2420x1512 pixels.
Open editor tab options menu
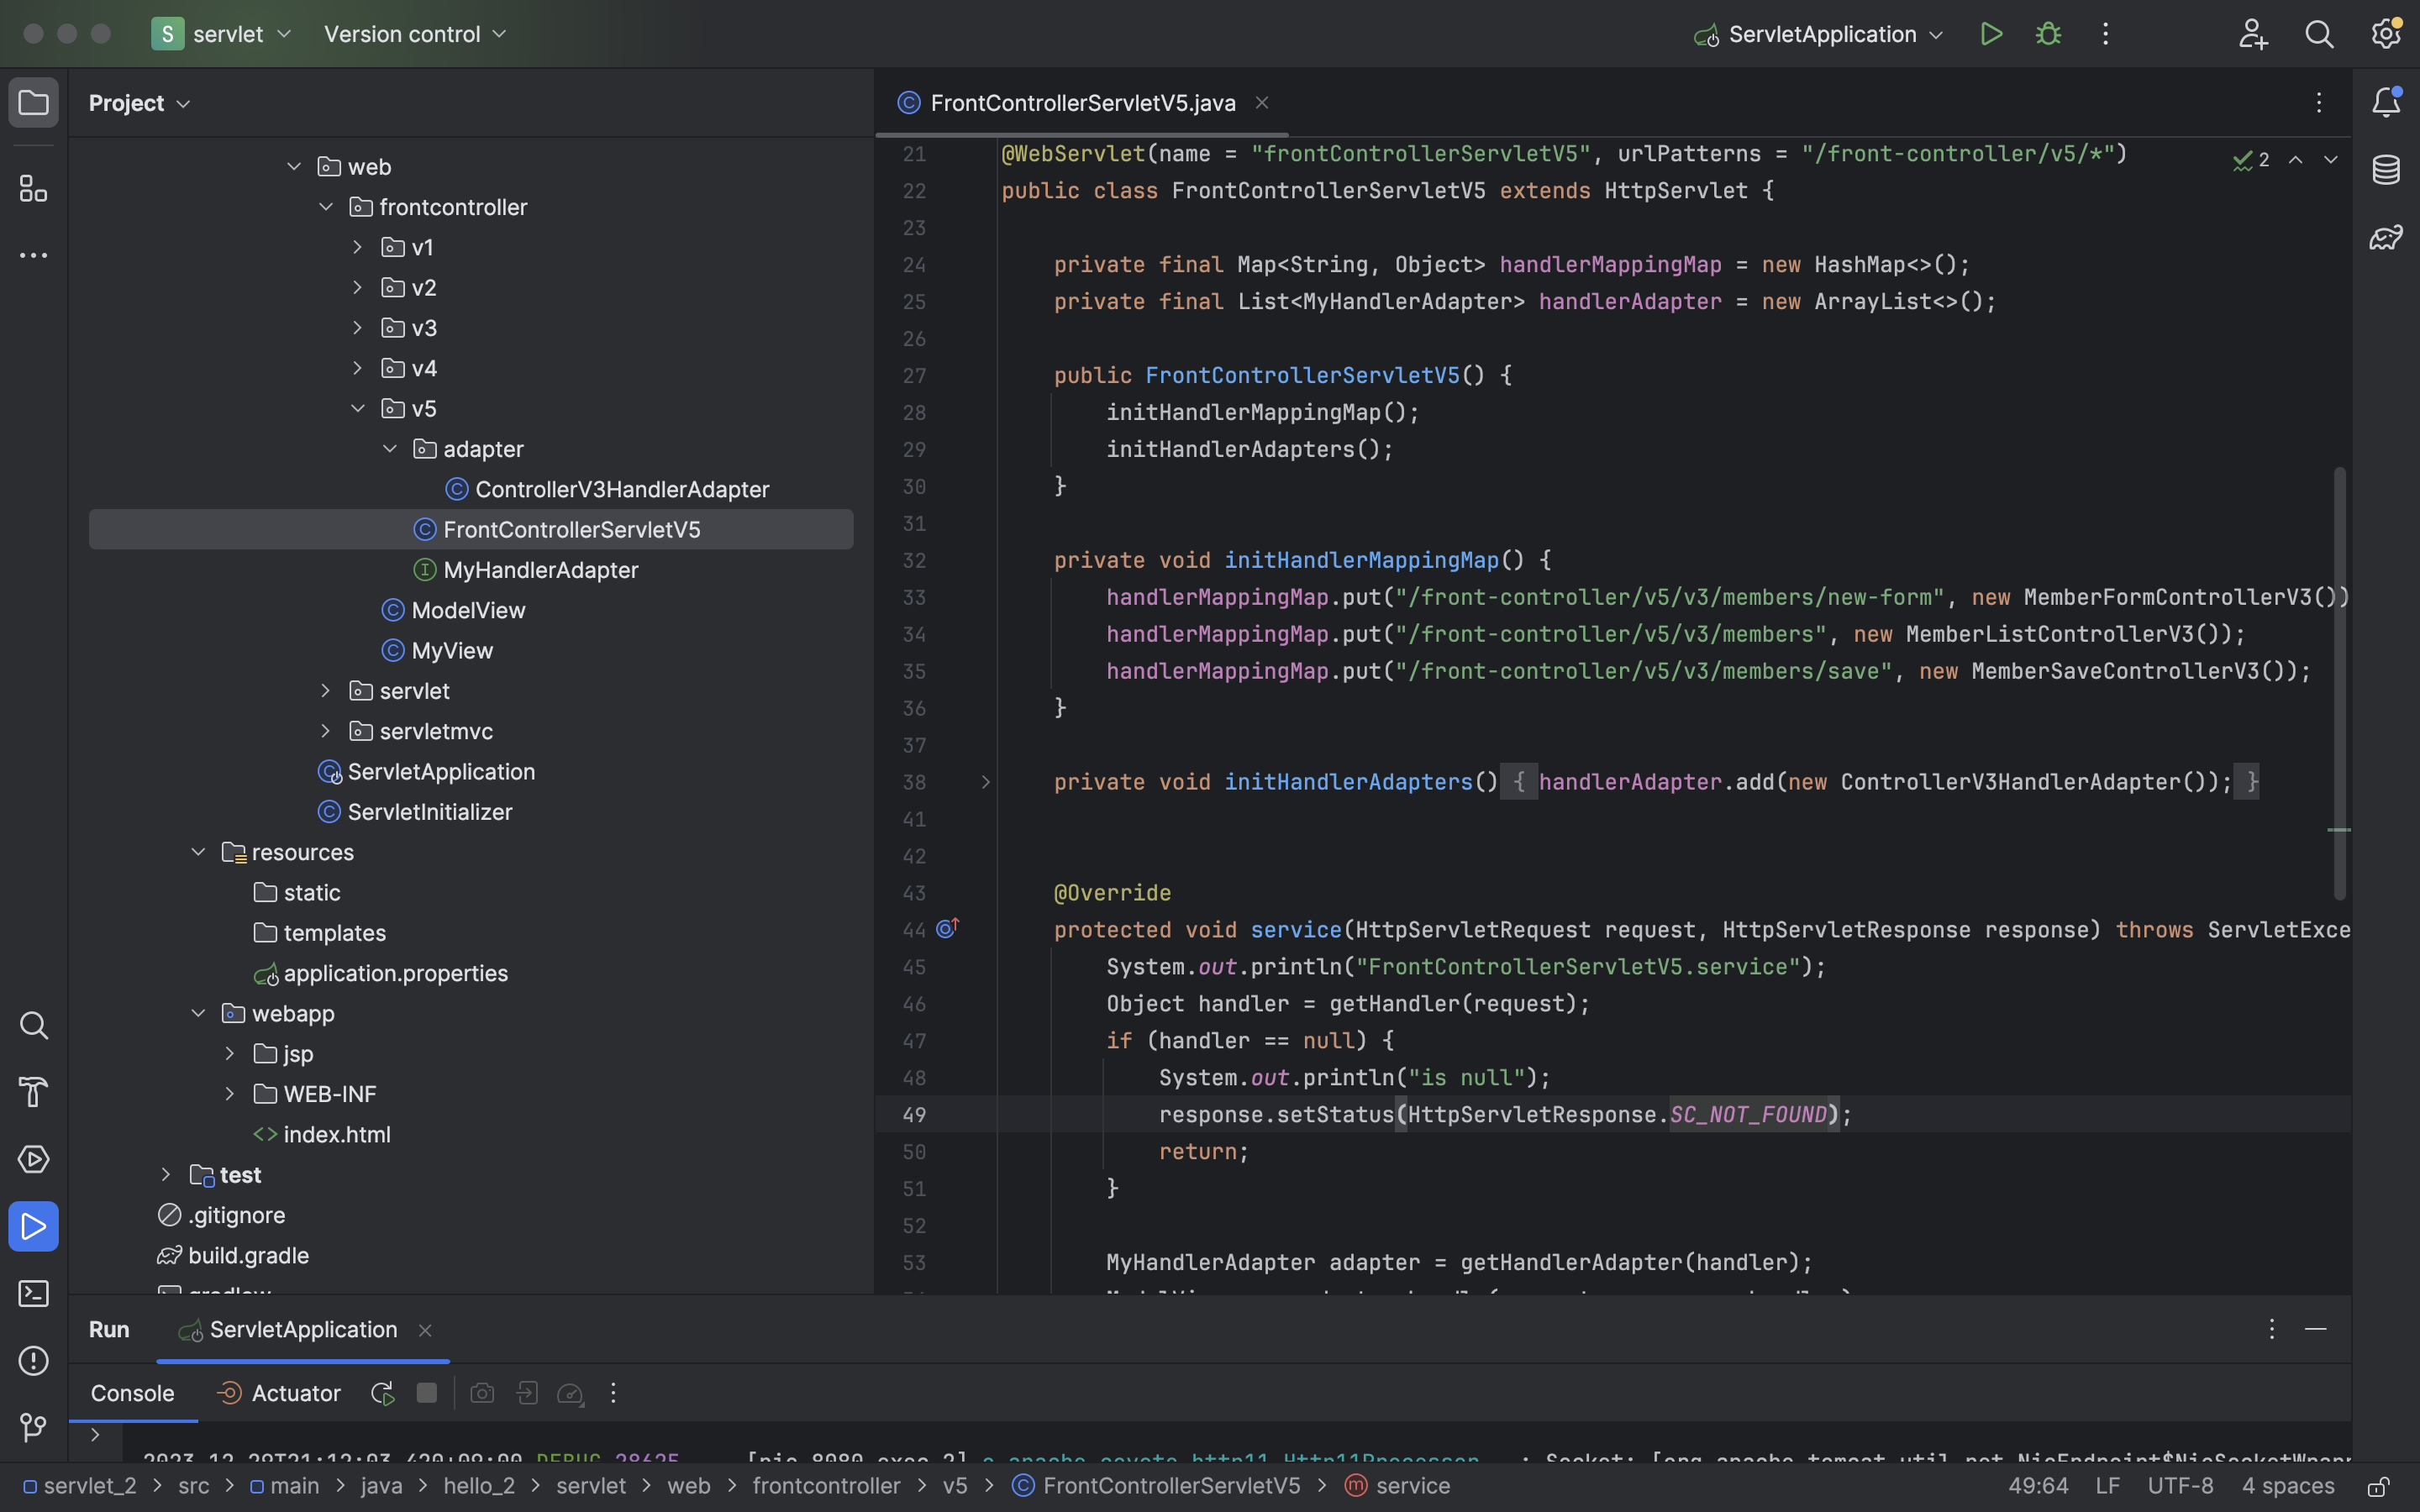tap(2318, 102)
